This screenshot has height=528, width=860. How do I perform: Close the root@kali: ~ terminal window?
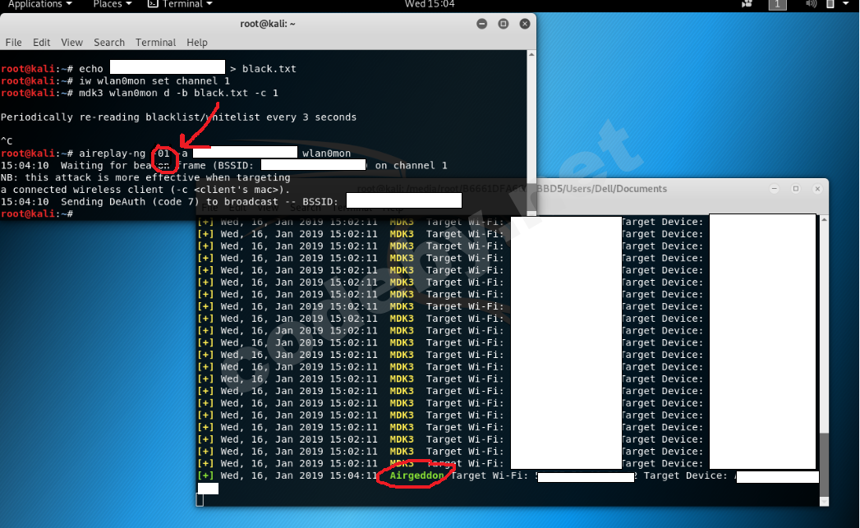point(525,24)
